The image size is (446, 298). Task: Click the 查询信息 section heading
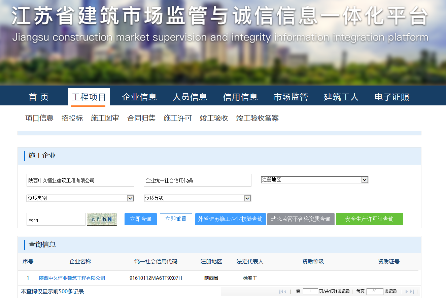[x=42, y=244]
